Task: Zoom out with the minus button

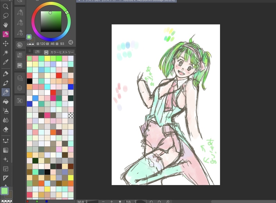Action: (103, 202)
